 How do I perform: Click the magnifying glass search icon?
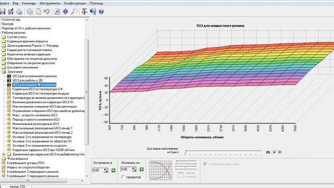(74, 11)
